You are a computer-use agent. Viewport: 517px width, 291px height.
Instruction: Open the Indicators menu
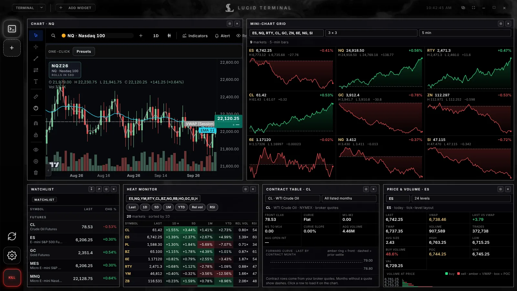[x=195, y=36]
